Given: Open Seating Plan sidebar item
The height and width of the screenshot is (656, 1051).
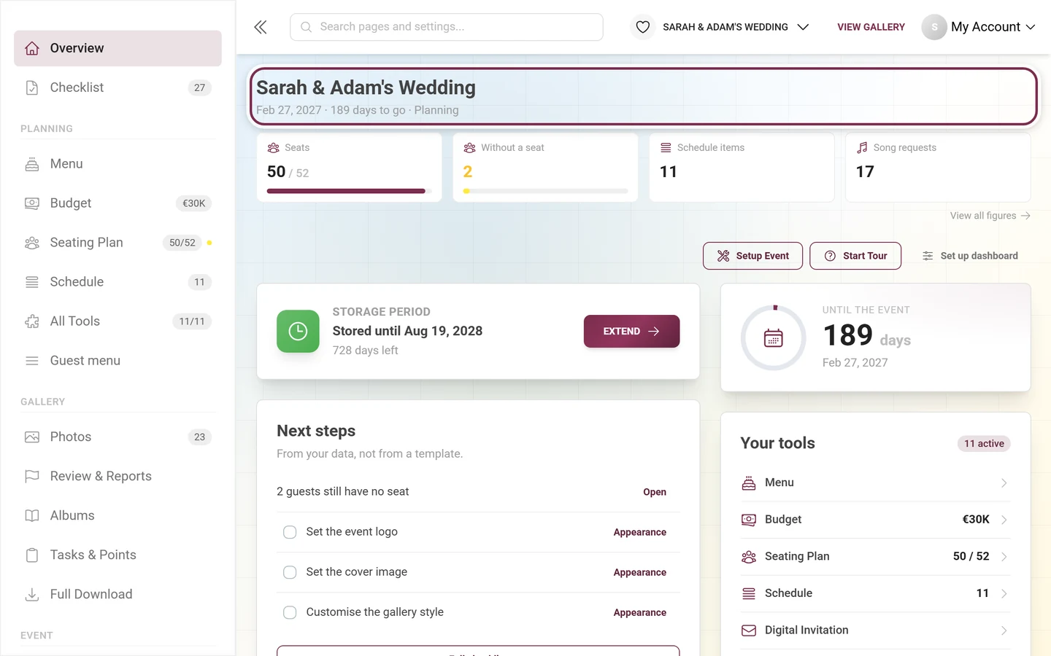Looking at the screenshot, I should pos(118,243).
